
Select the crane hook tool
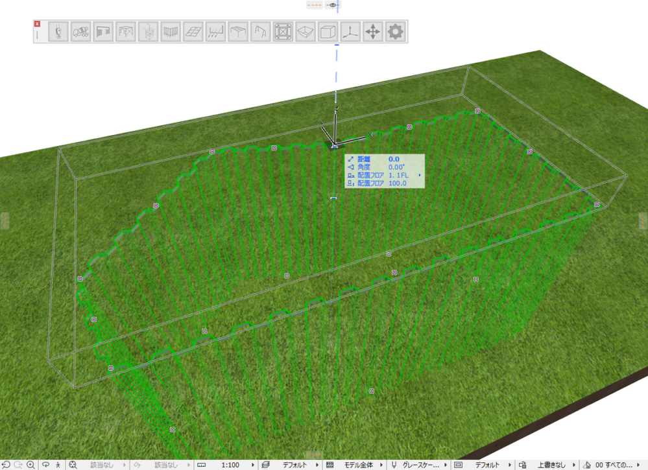click(58, 31)
